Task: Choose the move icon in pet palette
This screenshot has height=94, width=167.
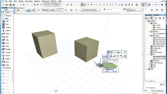Action: tap(111, 52)
